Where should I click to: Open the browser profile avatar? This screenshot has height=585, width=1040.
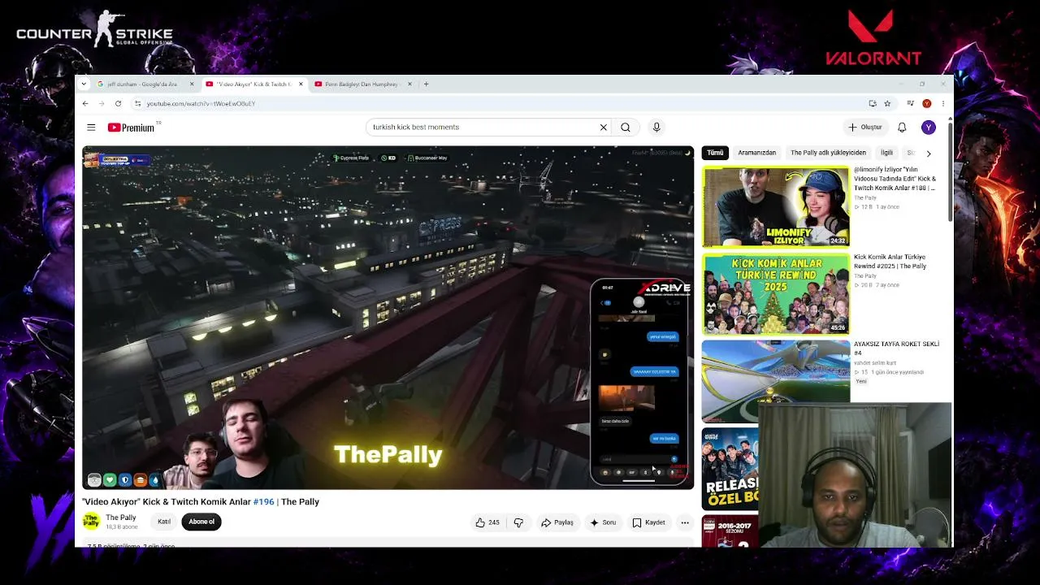coord(926,104)
